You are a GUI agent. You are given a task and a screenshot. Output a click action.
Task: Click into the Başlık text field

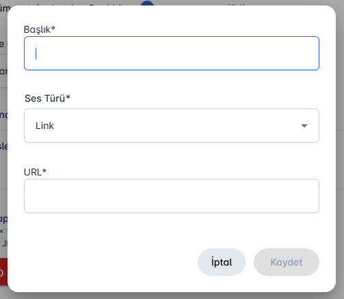coord(172,53)
